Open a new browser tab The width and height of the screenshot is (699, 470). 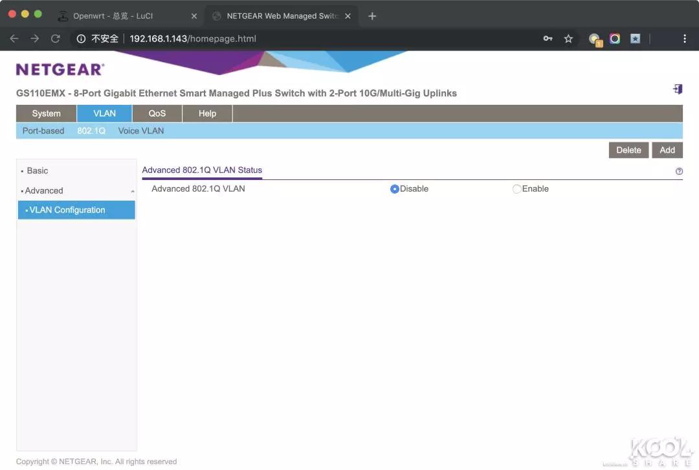click(x=372, y=16)
